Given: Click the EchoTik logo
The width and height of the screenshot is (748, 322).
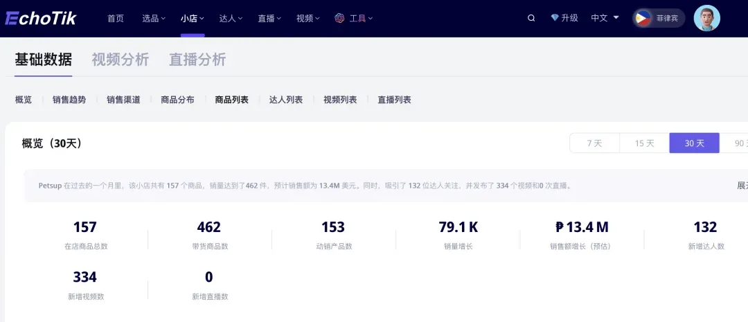Looking at the screenshot, I should pos(40,18).
